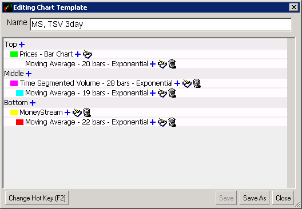Click the chart icon in the title bar
302x209 pixels.
pos(7,7)
